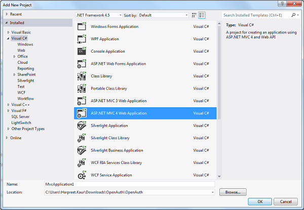Viewport: 304px width, 210px height.
Task: Expand the Visual F# node
Action: tap(8, 111)
